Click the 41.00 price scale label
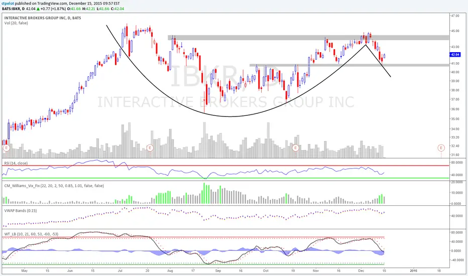The image size is (468, 276). point(455,64)
